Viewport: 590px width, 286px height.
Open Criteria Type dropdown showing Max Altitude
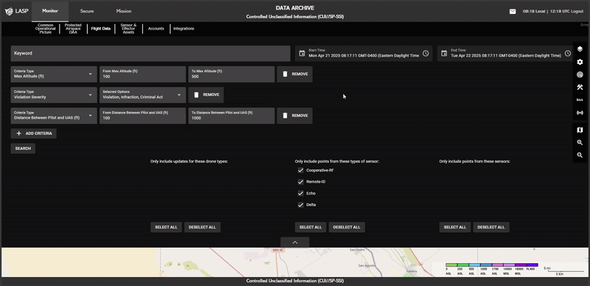pos(54,74)
